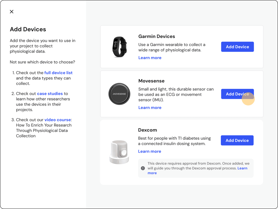Select the Garmin Devices card
Screen dimensions: 278x209
point(182,47)
